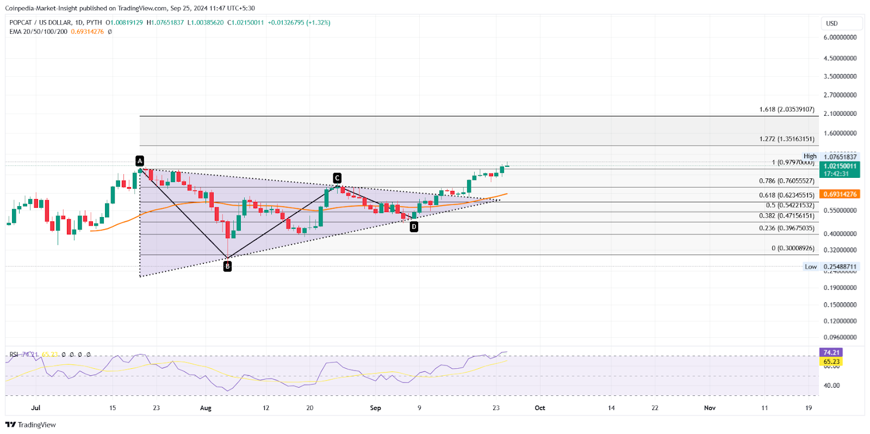Image resolution: width=870 pixels, height=434 pixels.
Task: Click the TradingView logo at bottom left
Action: click(30, 425)
